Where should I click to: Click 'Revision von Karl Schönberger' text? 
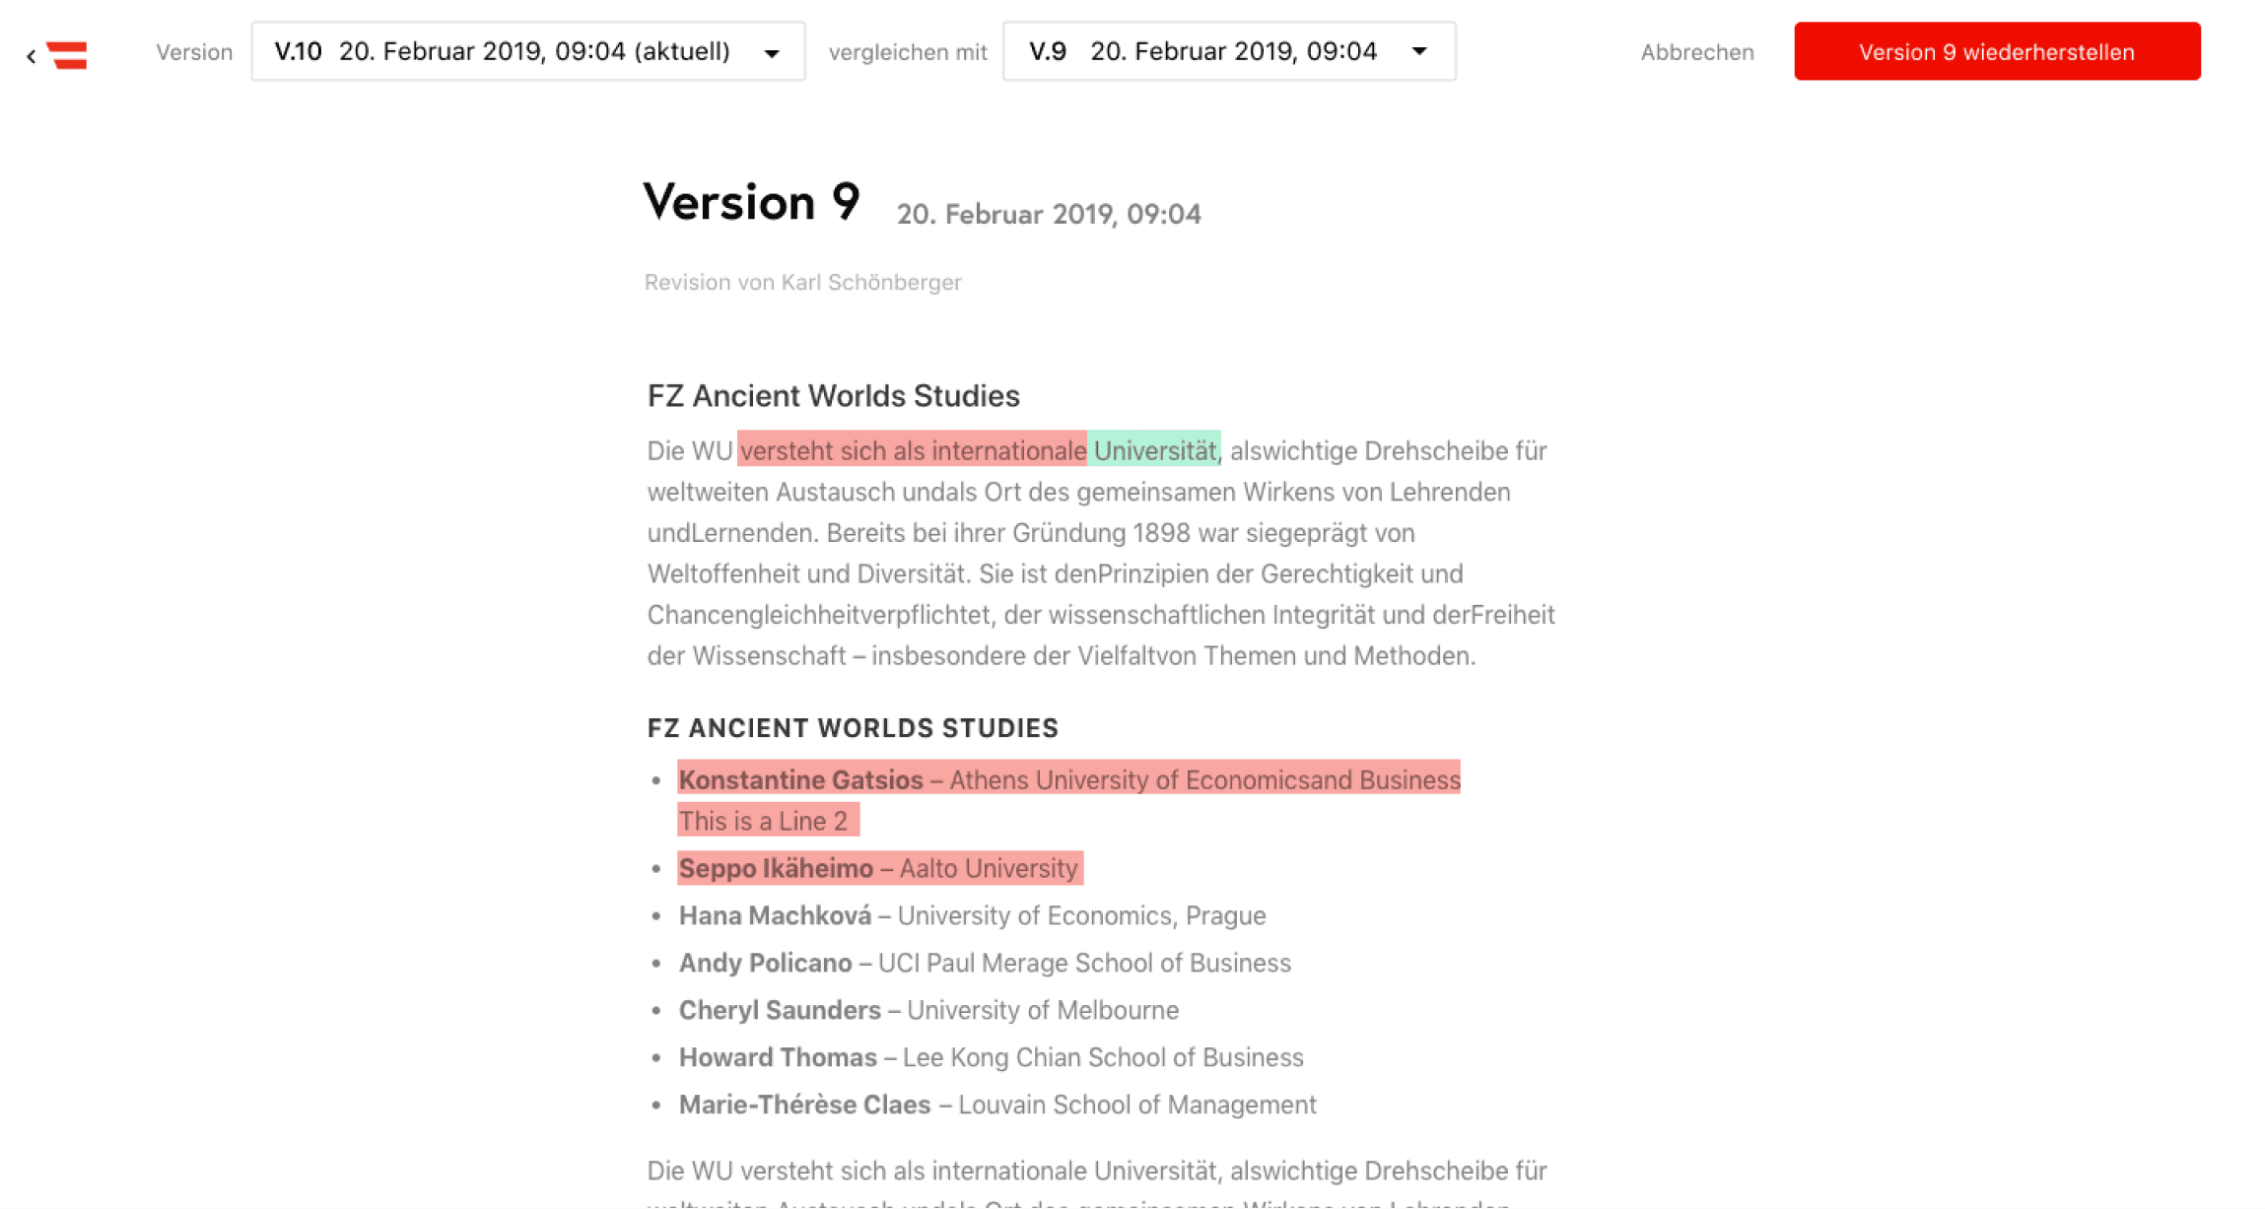click(803, 282)
